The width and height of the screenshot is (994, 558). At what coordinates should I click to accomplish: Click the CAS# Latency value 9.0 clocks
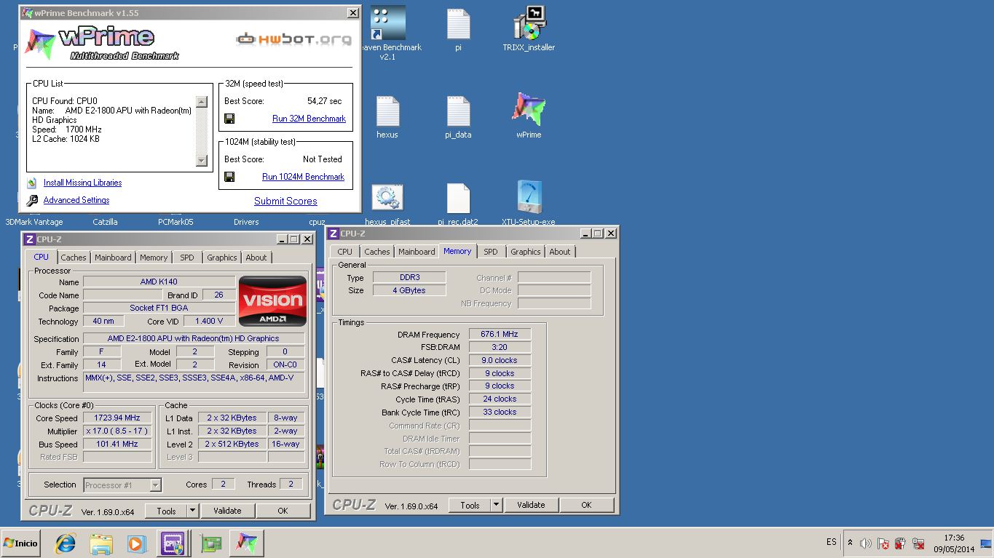tap(500, 360)
